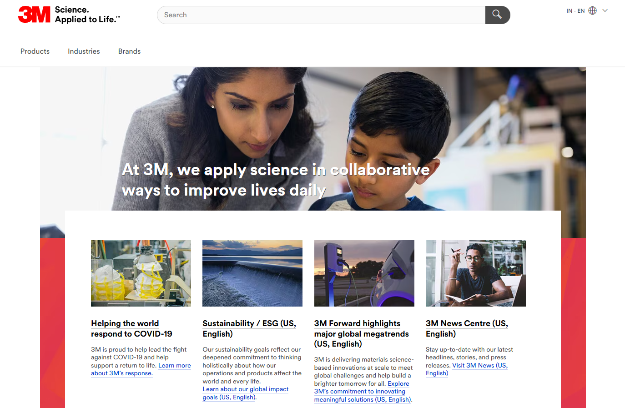Click the man reading notebook image
625x408 pixels.
coord(475,273)
